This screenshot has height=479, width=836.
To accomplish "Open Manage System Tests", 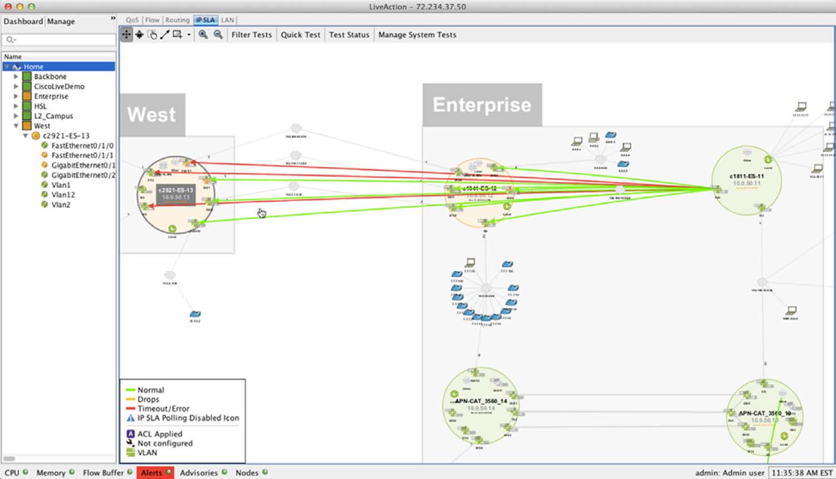I will [x=417, y=35].
